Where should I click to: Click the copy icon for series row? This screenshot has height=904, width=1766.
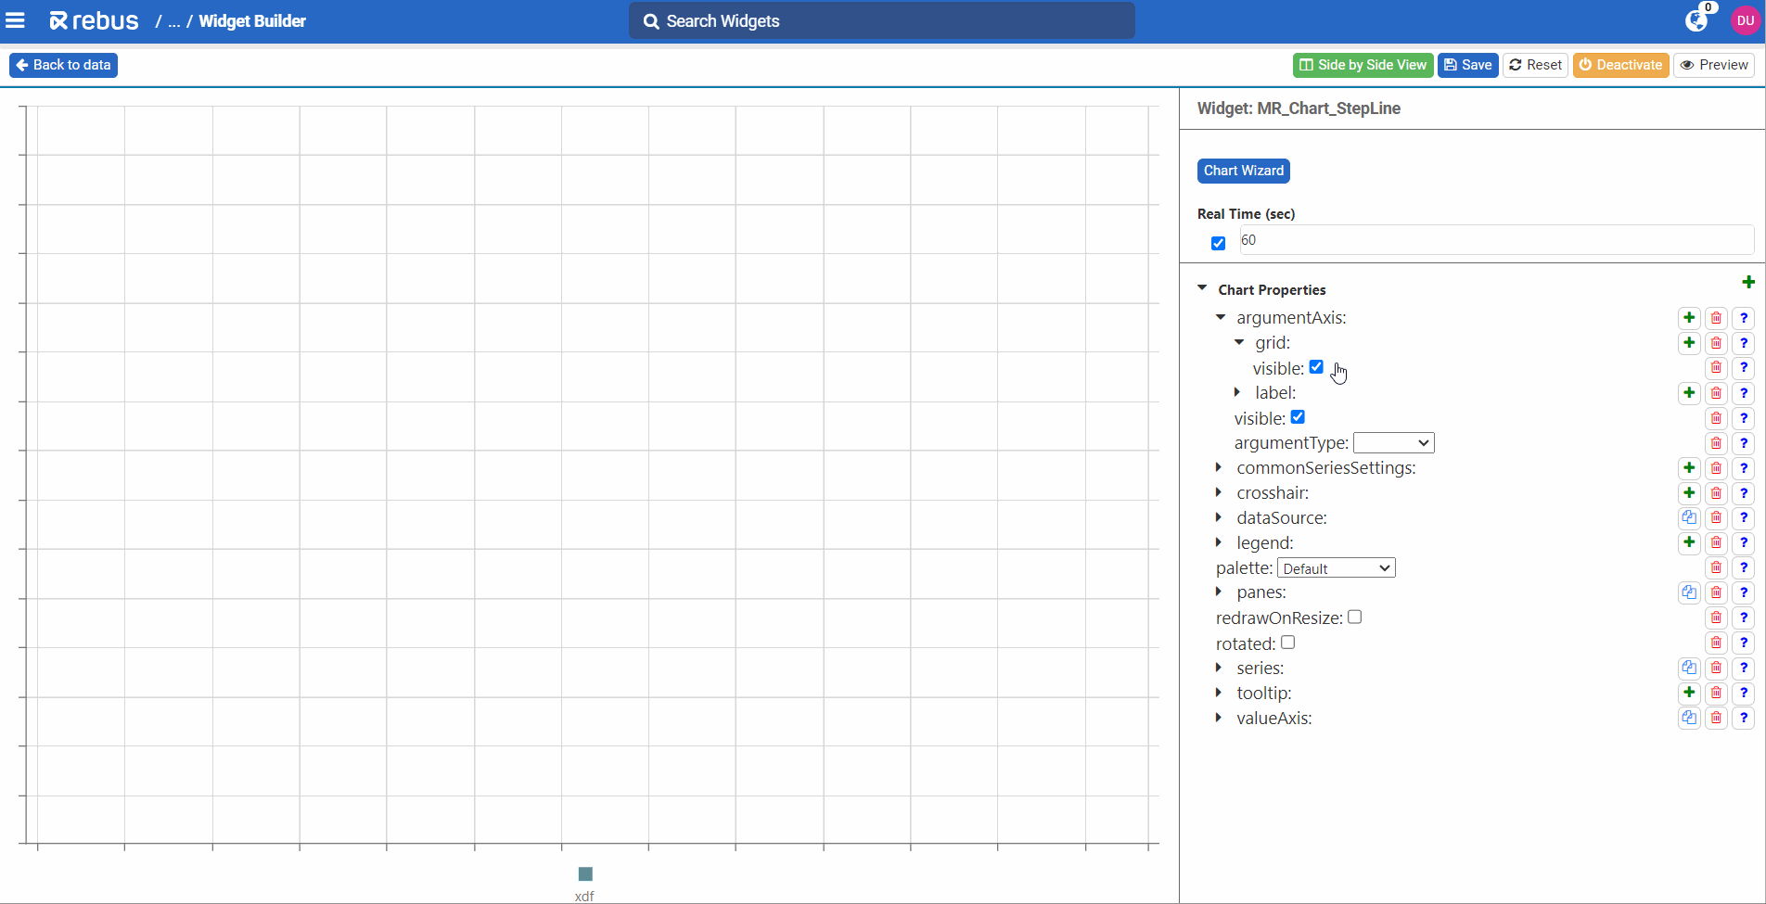point(1689,668)
